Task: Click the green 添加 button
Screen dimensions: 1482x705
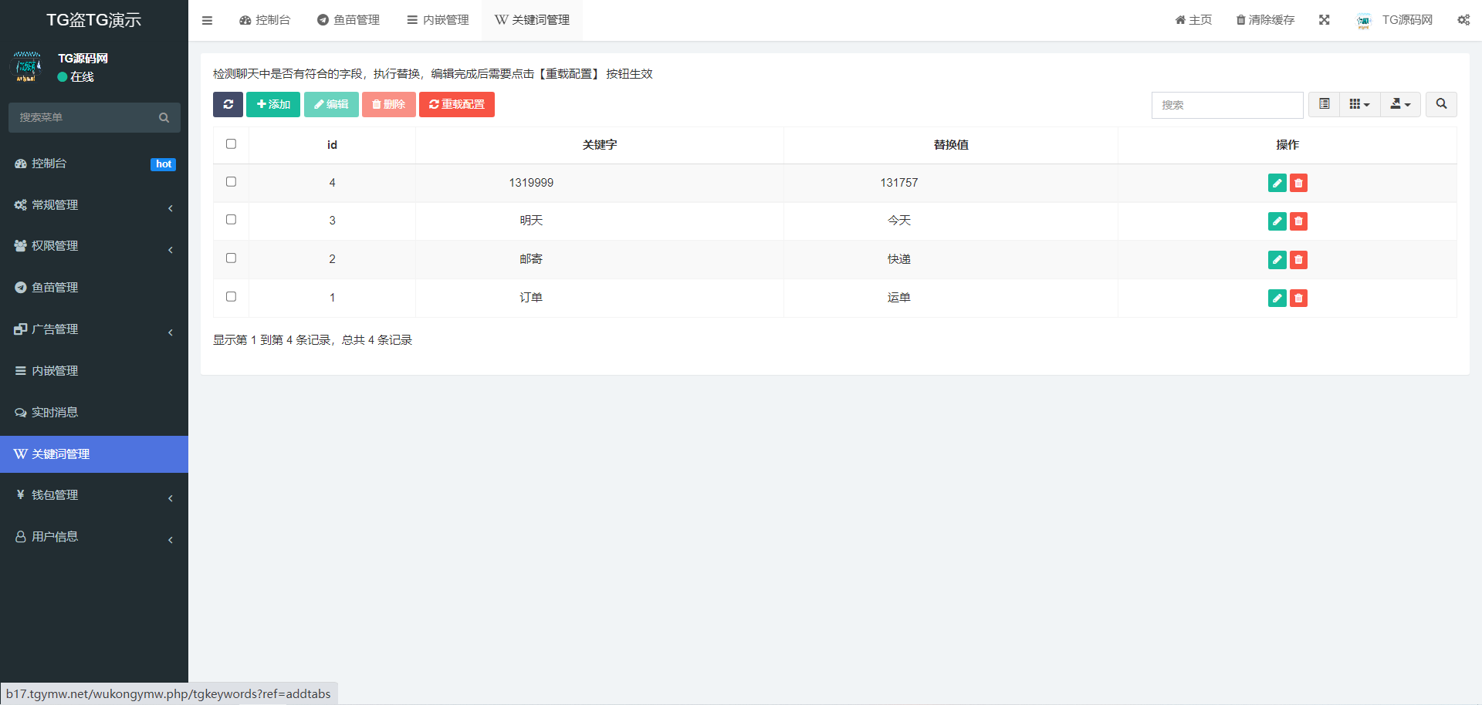Action: [x=273, y=104]
